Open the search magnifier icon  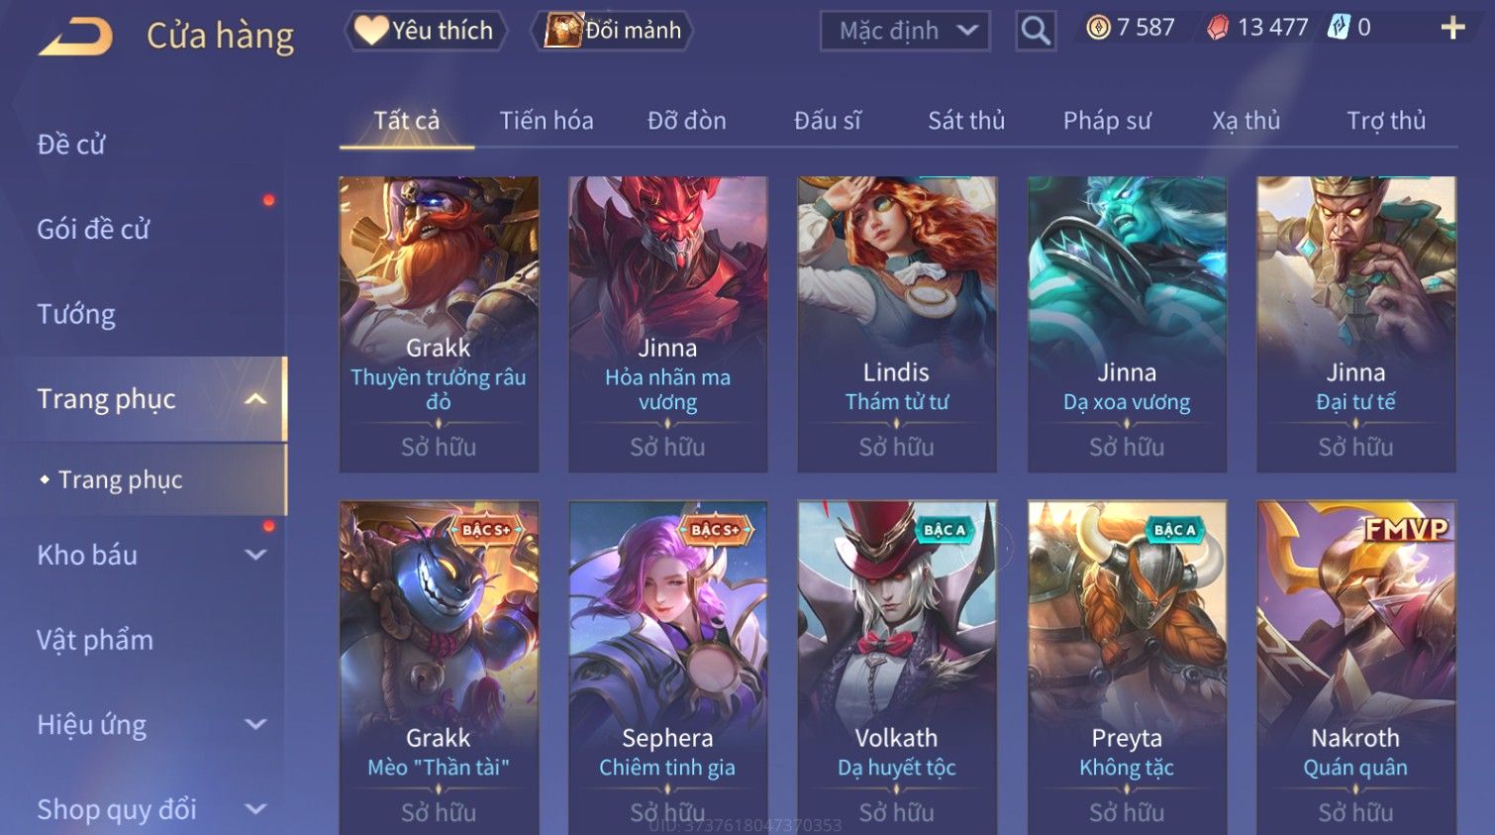click(x=1036, y=31)
